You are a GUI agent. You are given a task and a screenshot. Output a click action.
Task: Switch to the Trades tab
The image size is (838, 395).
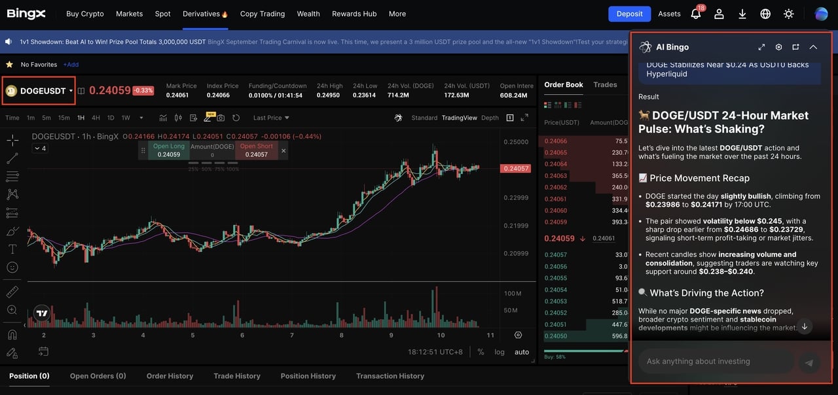pos(605,85)
